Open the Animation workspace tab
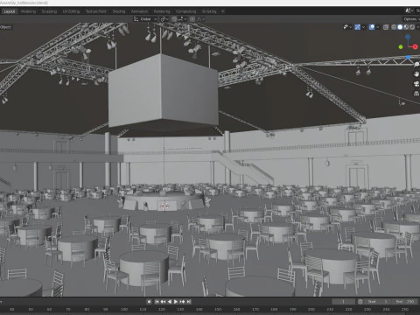The width and height of the screenshot is (420, 315). (139, 11)
